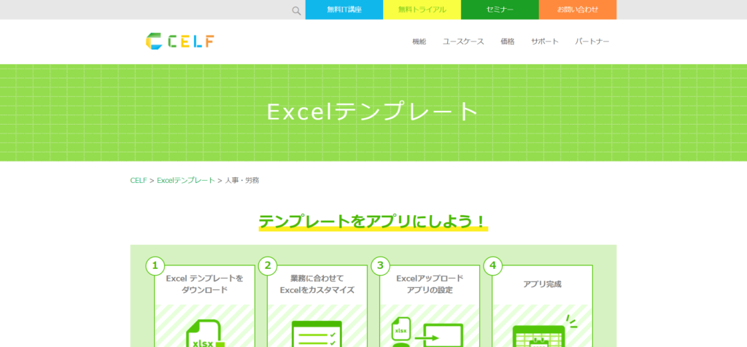Viewport: 747px width, 347px height.
Task: Open the ユースケース menu
Action: (463, 42)
